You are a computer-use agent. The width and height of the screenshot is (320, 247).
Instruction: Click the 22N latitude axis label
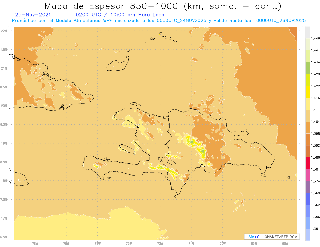click(x=5, y=31)
